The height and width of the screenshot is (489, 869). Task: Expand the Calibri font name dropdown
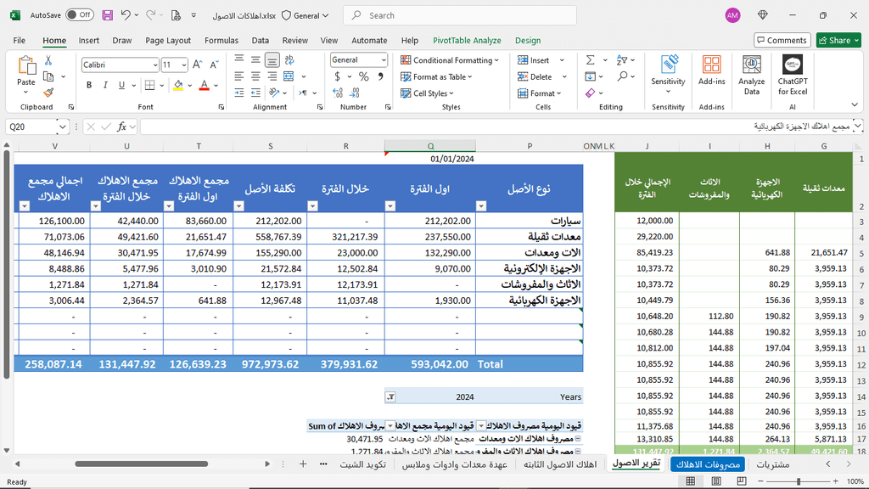tap(154, 65)
